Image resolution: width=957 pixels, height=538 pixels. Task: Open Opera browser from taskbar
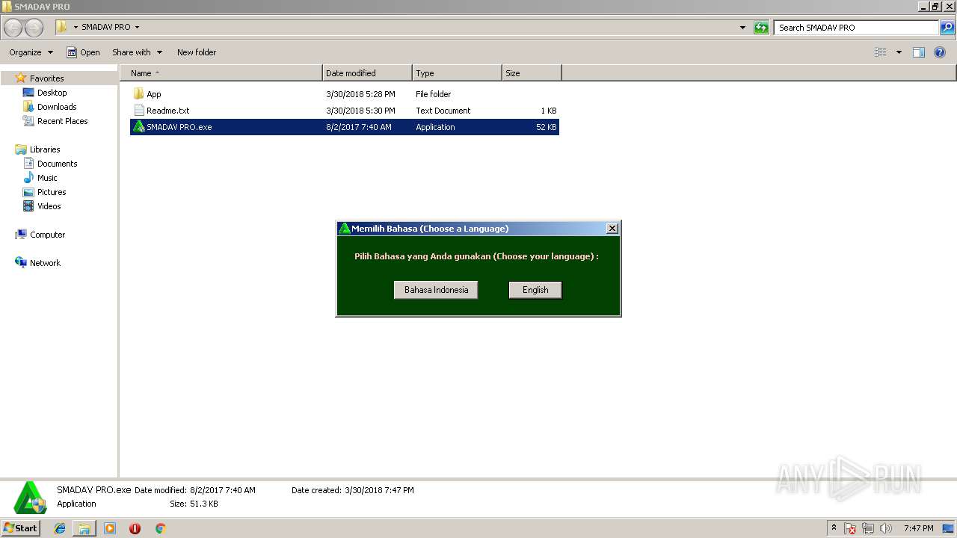[x=135, y=528]
